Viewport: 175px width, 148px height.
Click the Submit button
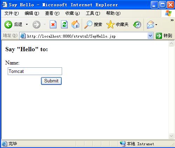51,81
